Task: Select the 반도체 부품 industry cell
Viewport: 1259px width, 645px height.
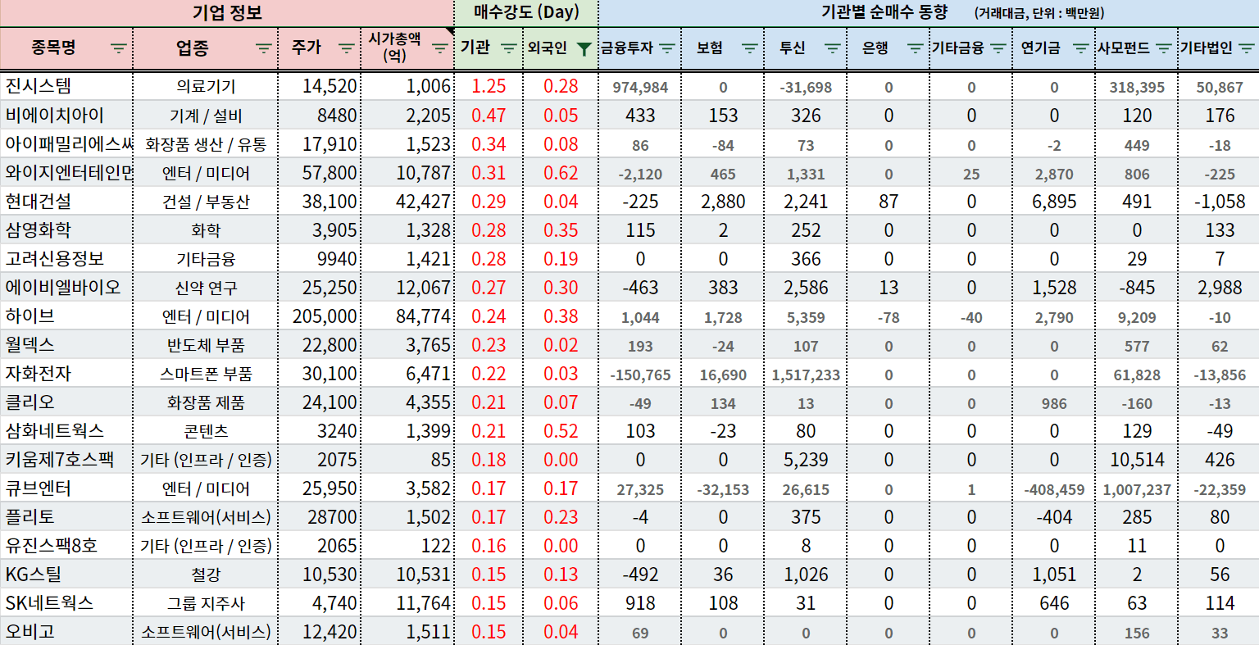Action: tap(205, 344)
